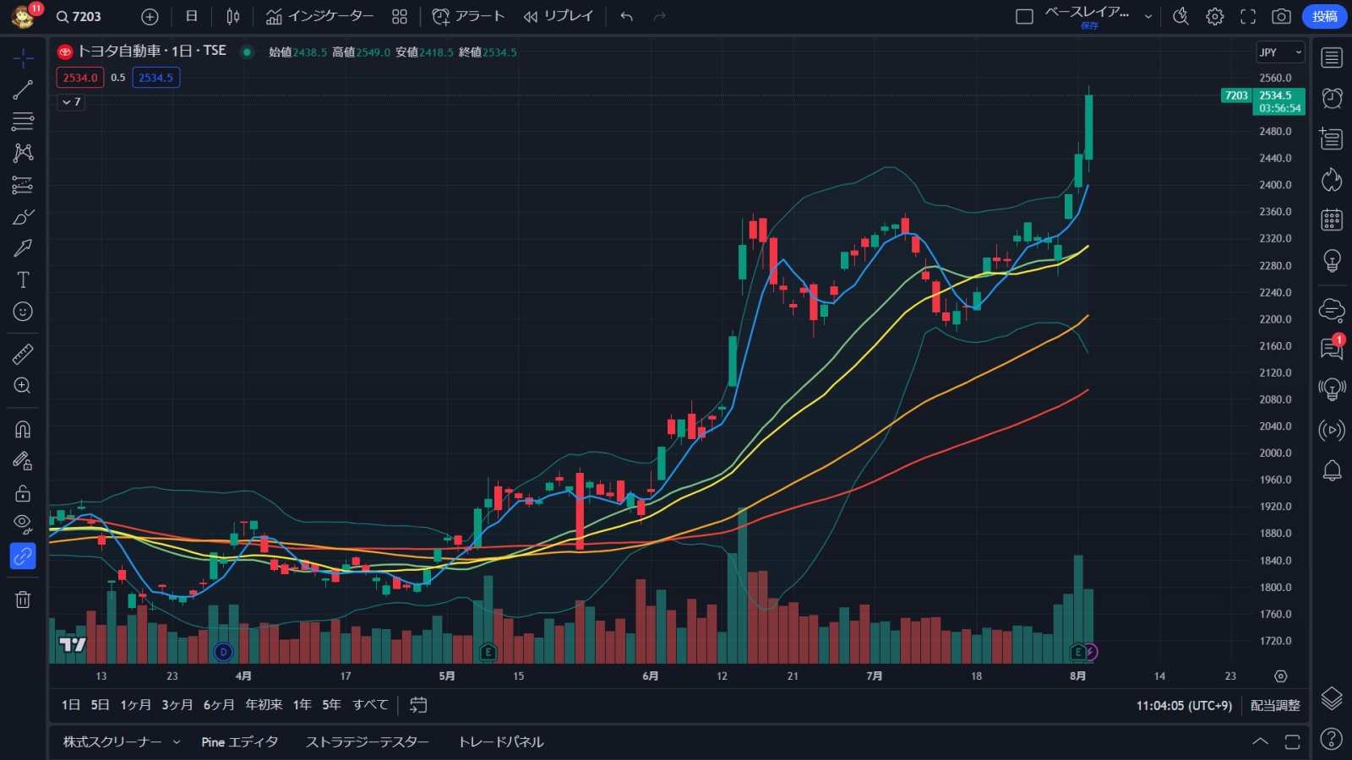Redo the chart action
Screen dimensions: 1352x760
(660, 16)
